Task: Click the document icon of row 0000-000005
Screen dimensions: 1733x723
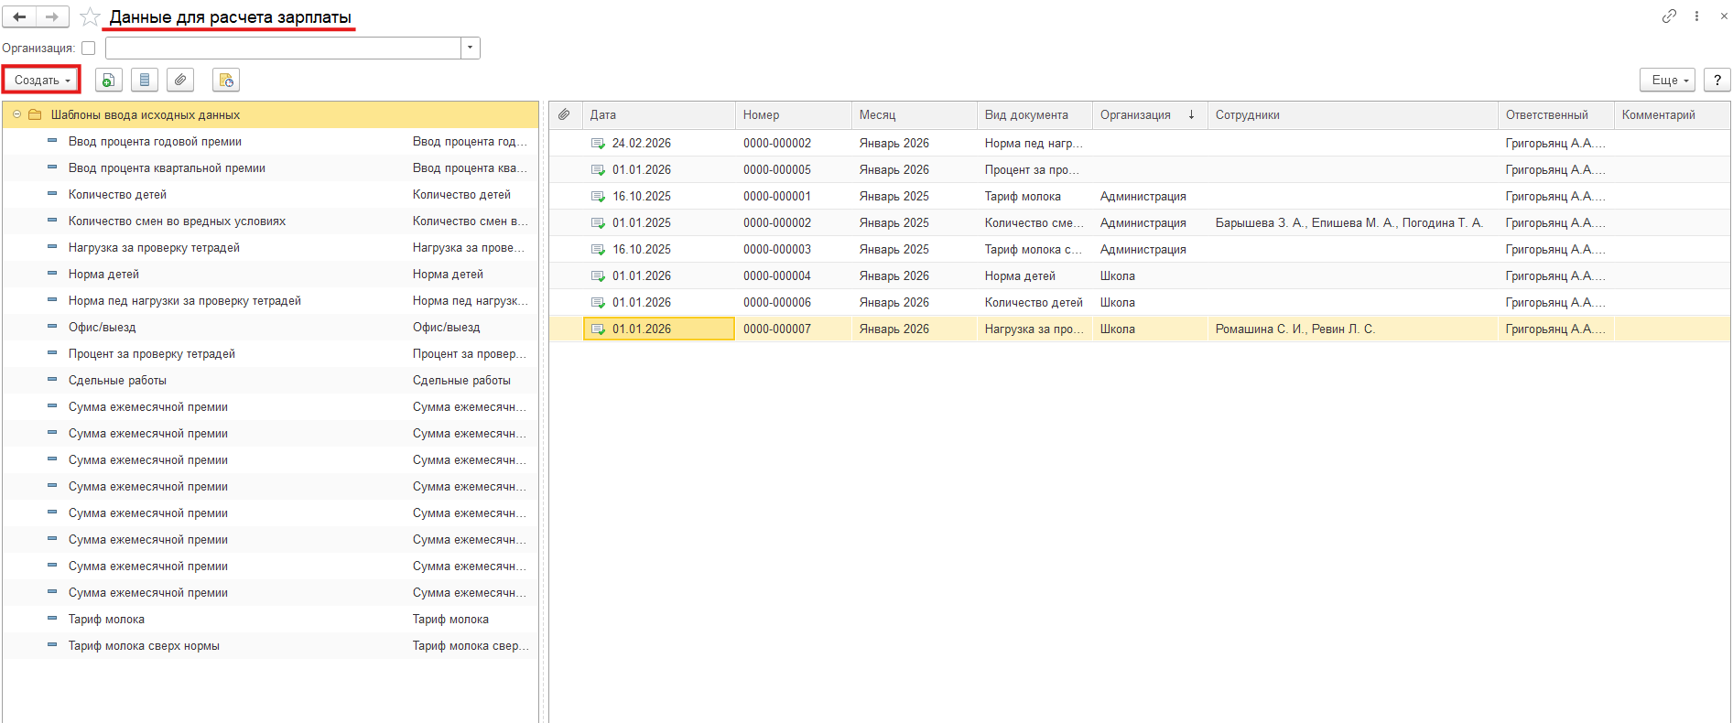Action: (x=598, y=170)
